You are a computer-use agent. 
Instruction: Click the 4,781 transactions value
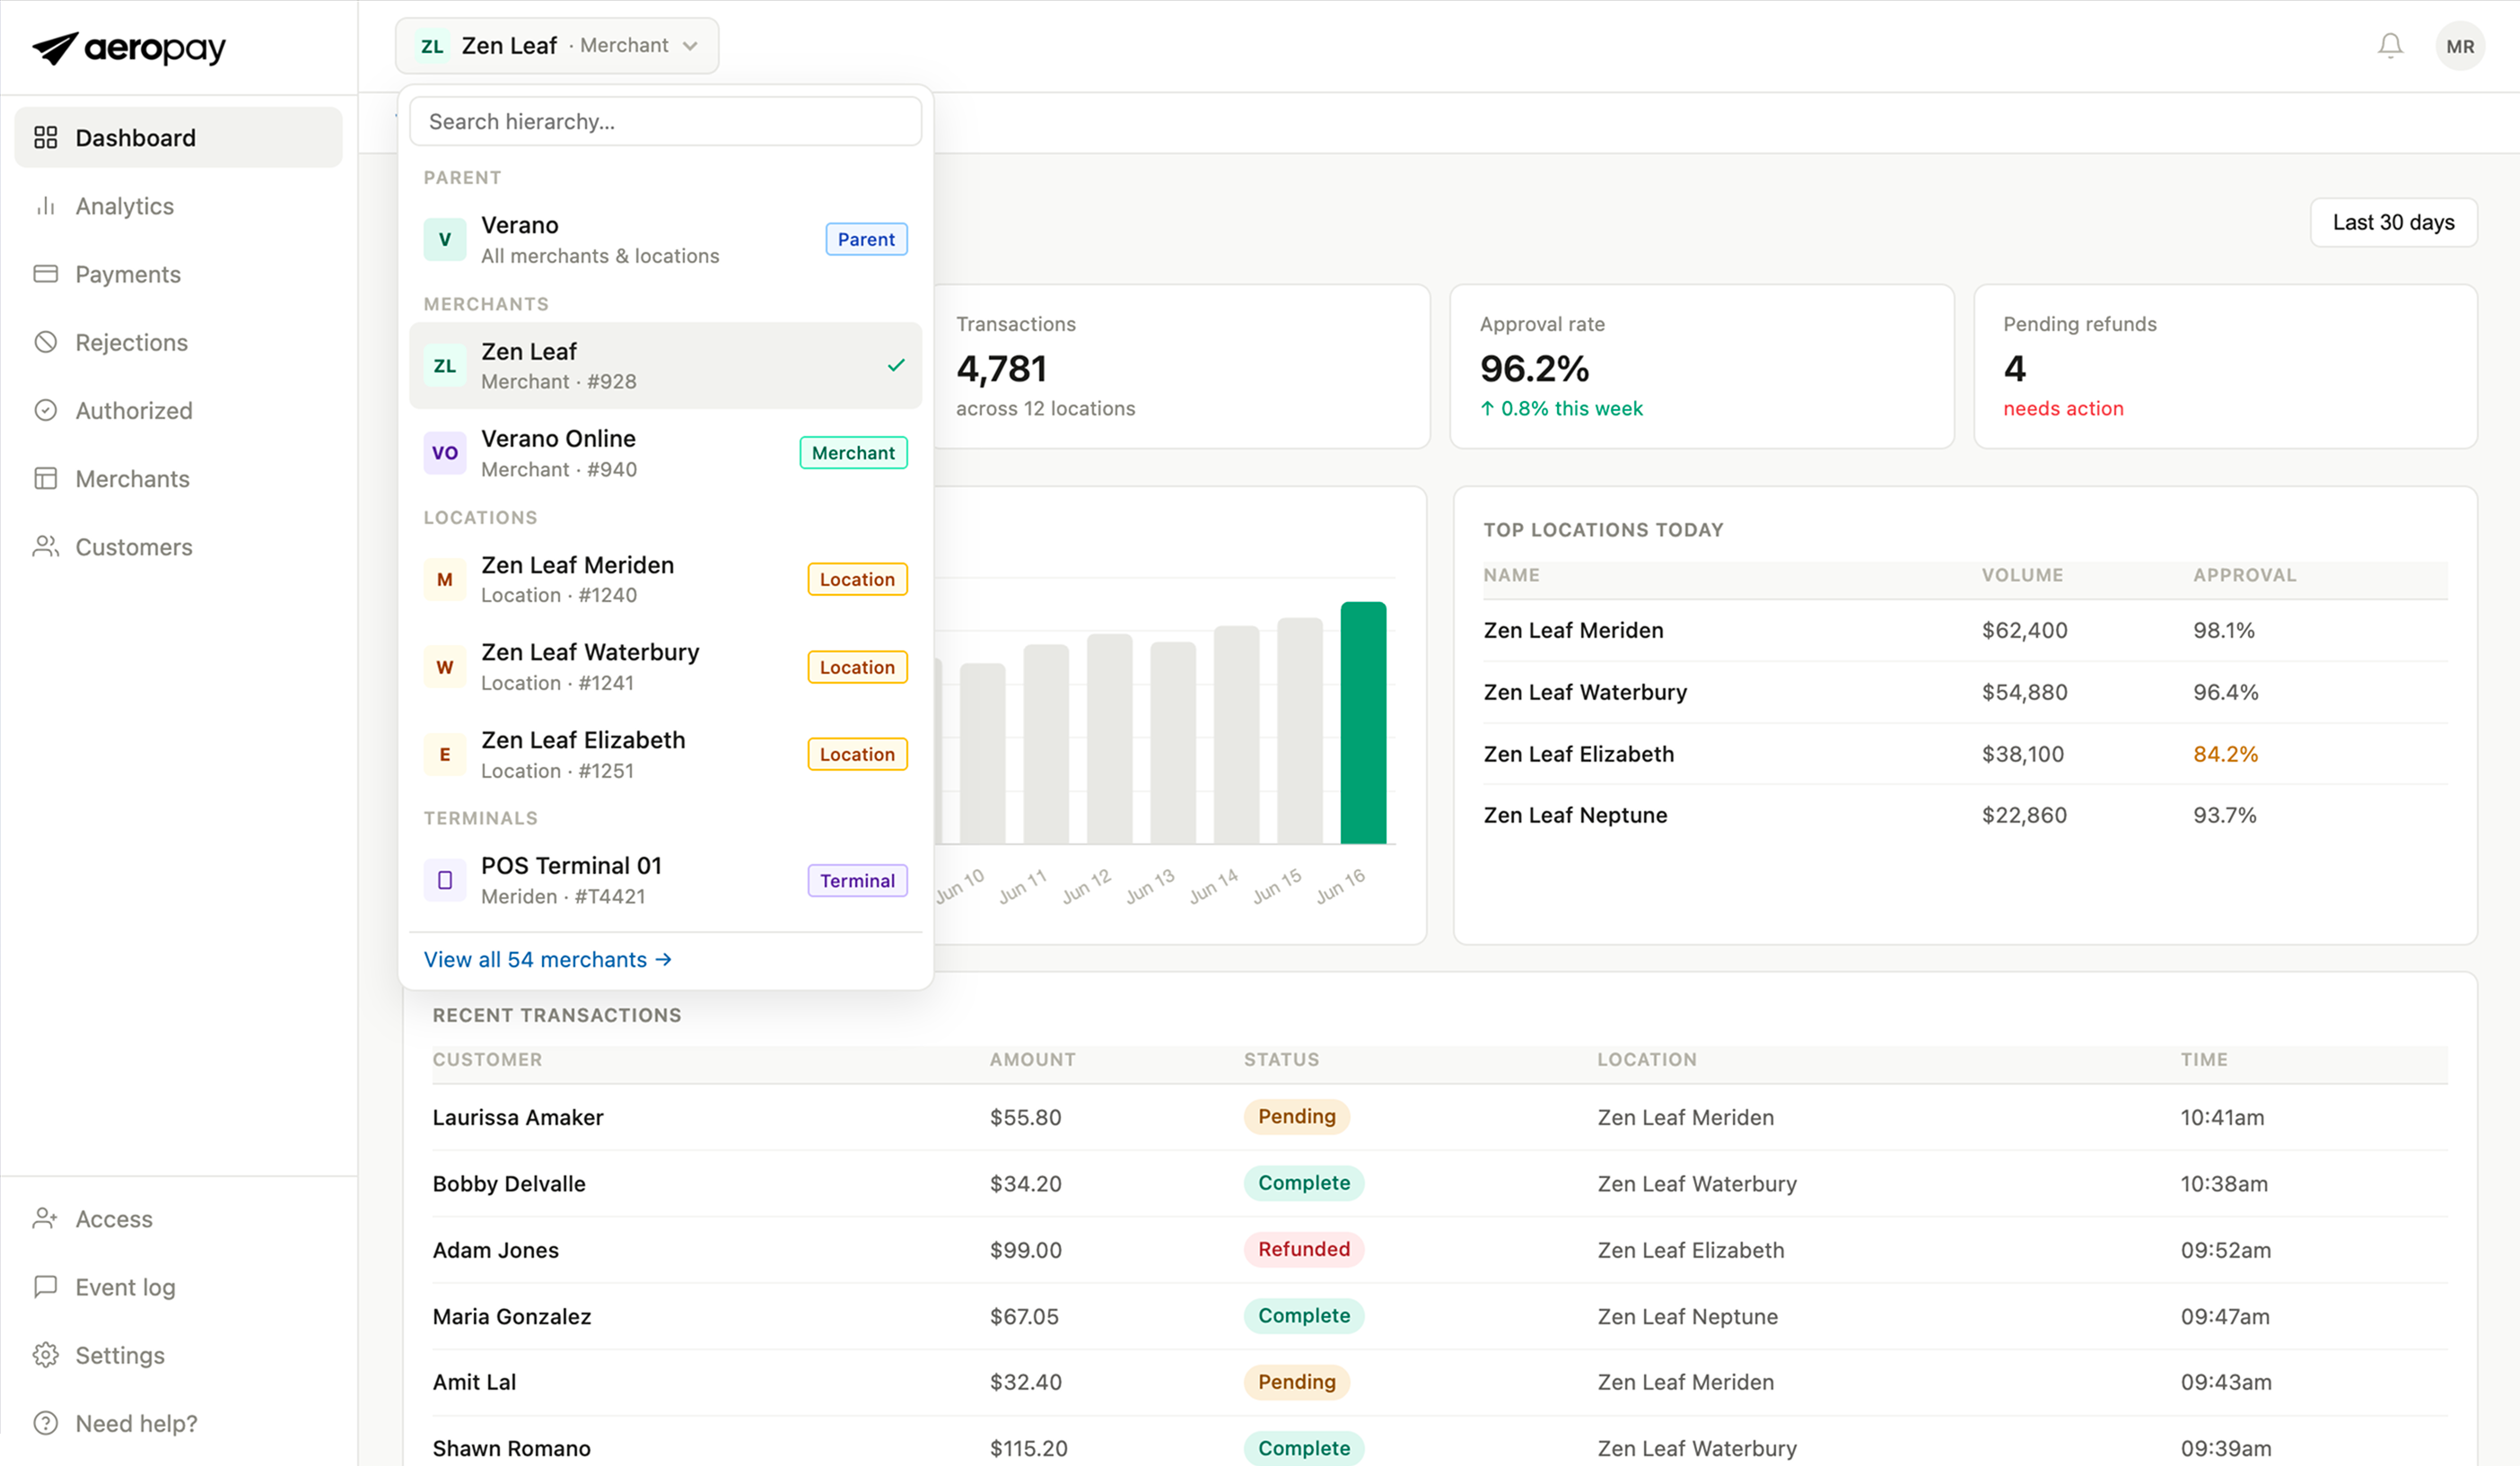point(1001,369)
